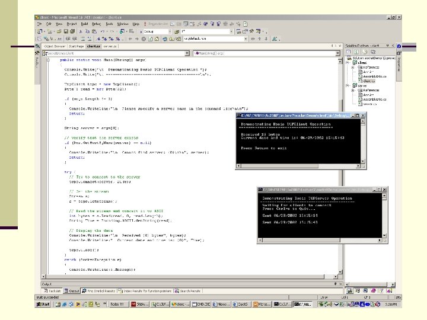Open the class selector dropdown in editor
The height and width of the screenshot is (320, 427).
[x=186, y=53]
